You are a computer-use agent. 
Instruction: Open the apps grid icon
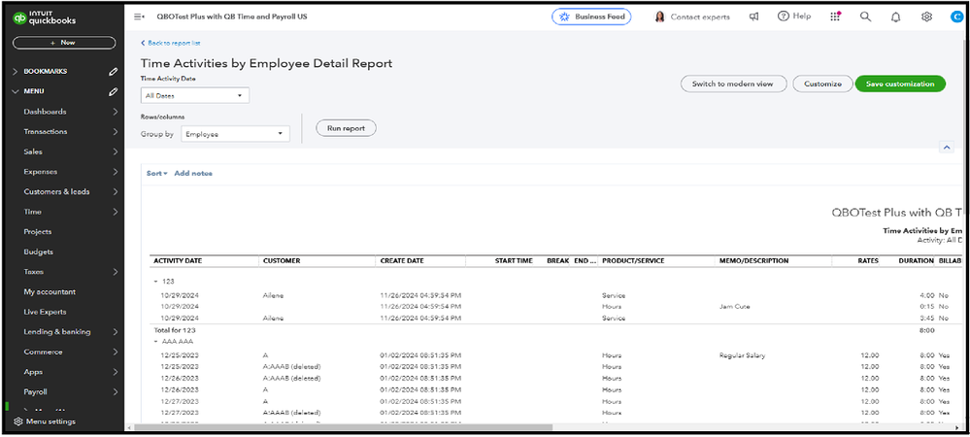tap(835, 17)
